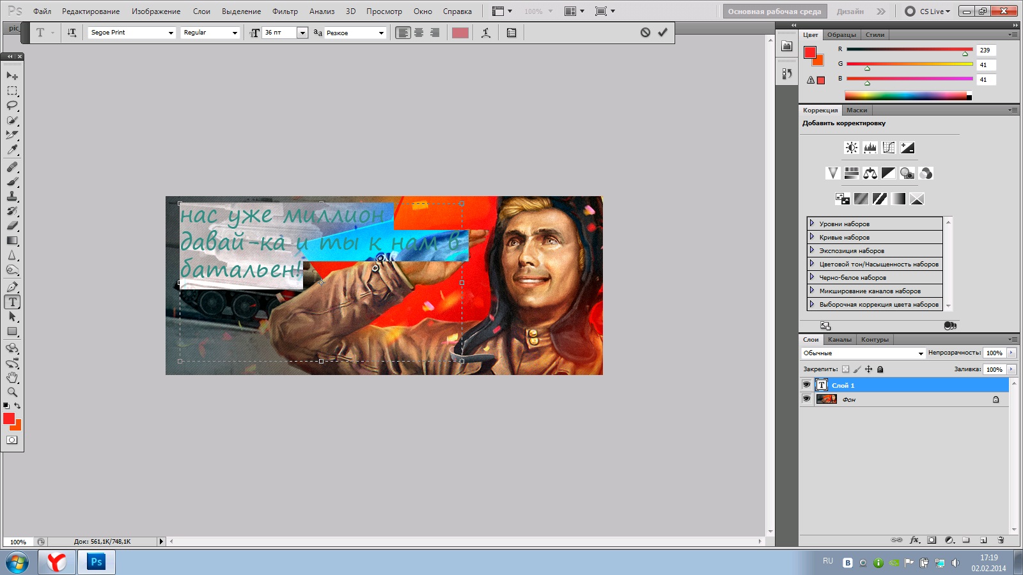Viewport: 1023px width, 575px height.
Task: Open the Windows Start menu
Action: point(17,563)
